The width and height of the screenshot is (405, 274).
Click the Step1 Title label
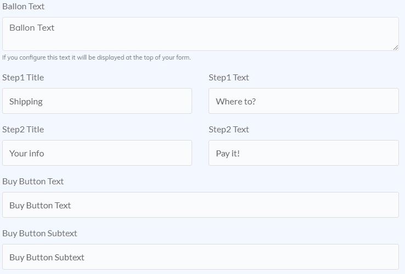23,77
